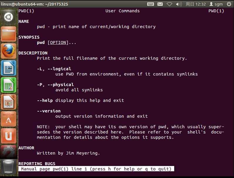
Task: Open the Ubuntu Dash home launcher
Action: [x=9, y=17]
